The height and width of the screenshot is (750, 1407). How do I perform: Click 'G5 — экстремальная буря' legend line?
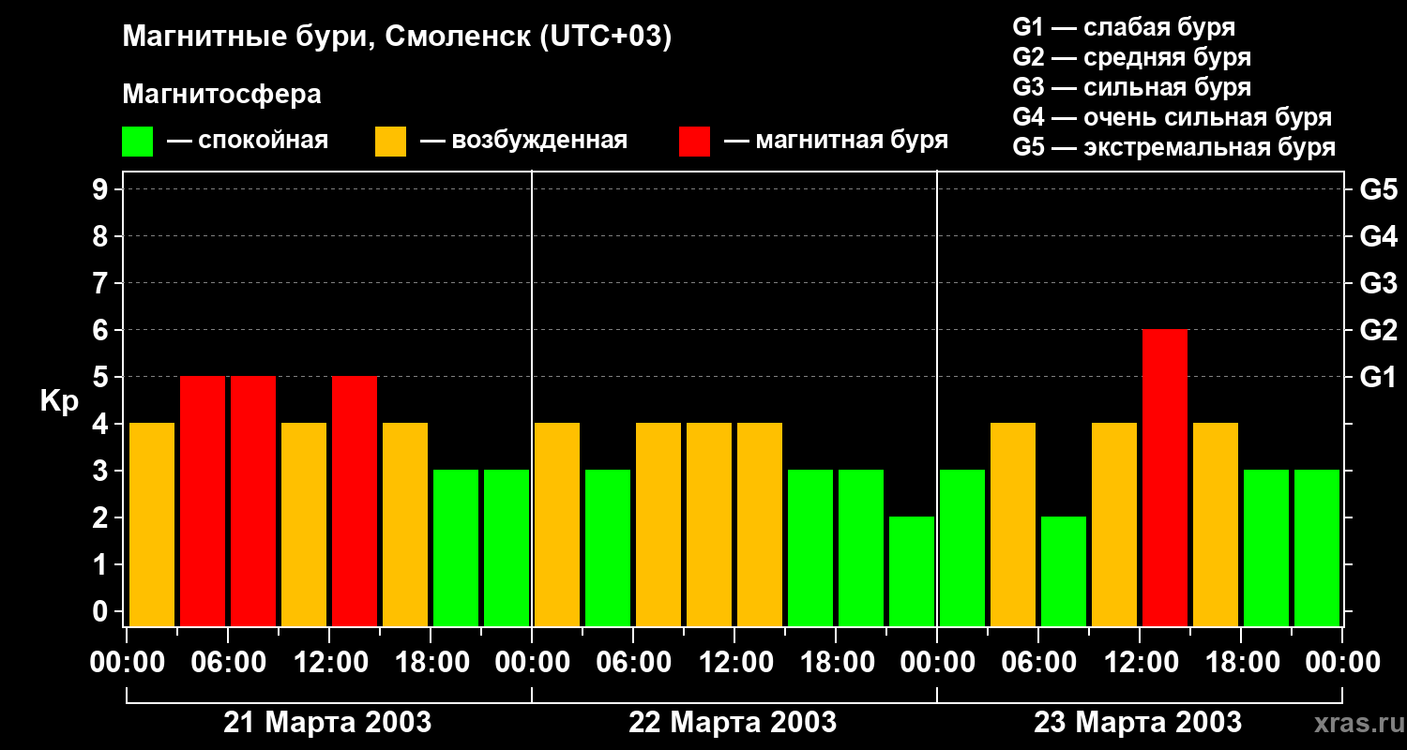[1174, 147]
